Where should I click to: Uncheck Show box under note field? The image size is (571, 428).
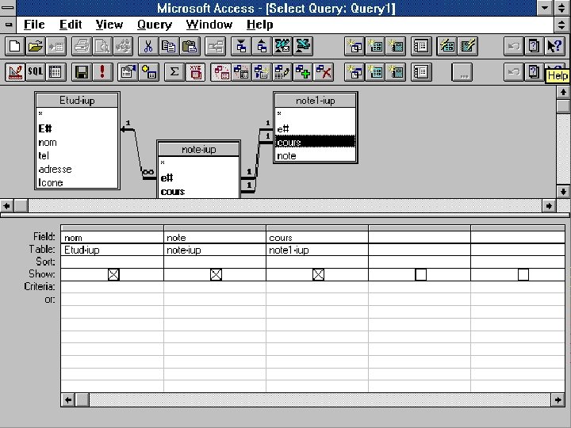[216, 274]
